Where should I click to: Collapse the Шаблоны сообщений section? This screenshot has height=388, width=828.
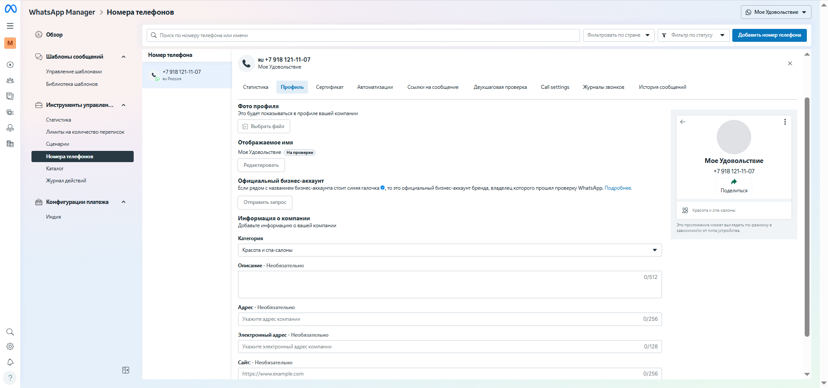[124, 57]
